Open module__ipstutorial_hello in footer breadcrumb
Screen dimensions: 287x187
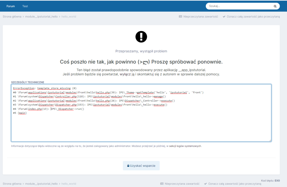point(41,184)
